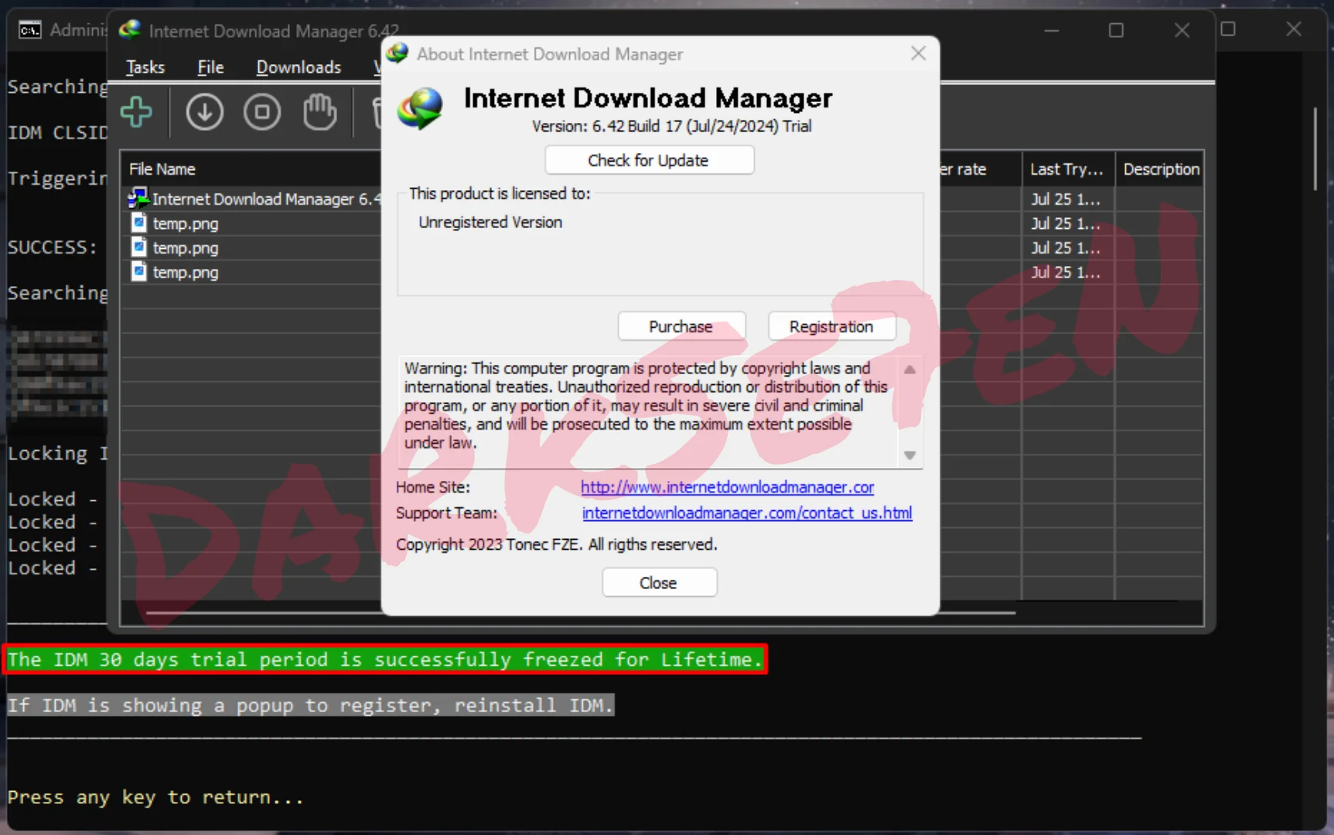Click the IDM logo in About dialog
Screen dimensions: 1334x835
(420, 107)
